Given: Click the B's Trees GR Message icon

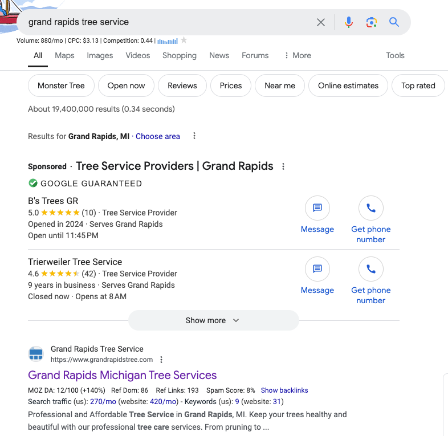Looking at the screenshot, I should [x=317, y=207].
